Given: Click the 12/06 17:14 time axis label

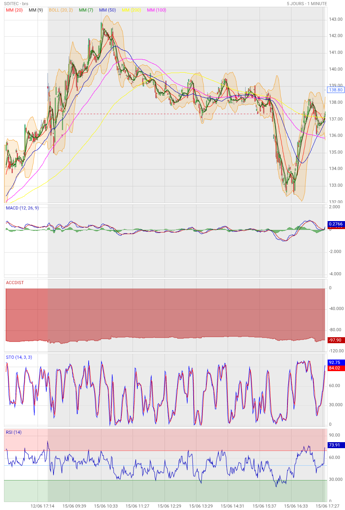Looking at the screenshot, I should click(x=42, y=506).
